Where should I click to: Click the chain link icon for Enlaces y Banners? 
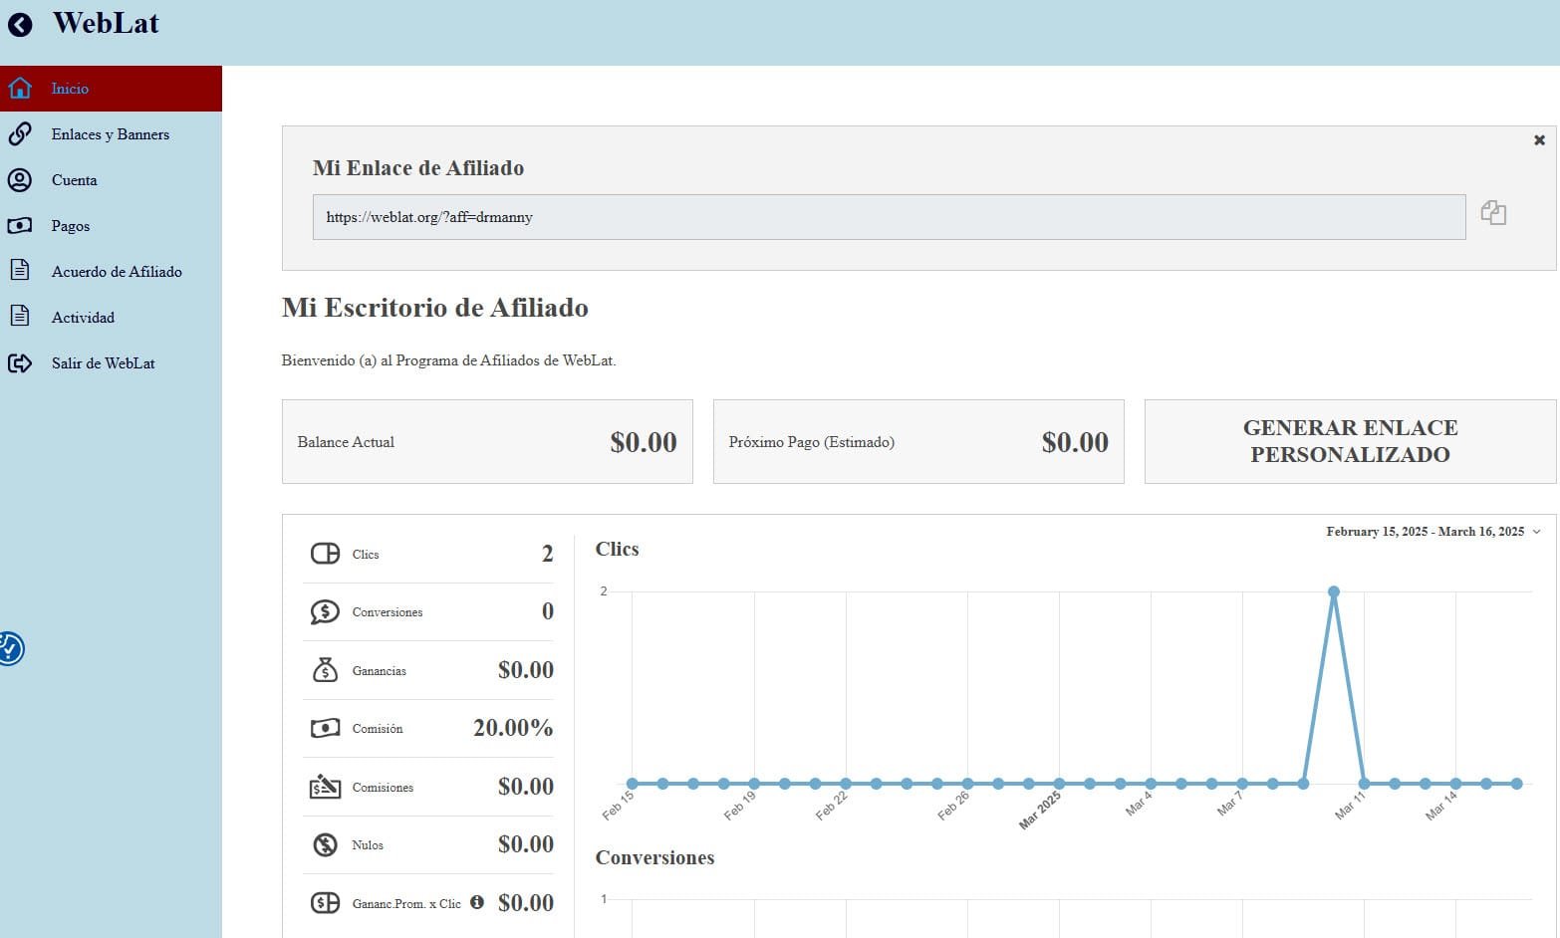pos(20,134)
